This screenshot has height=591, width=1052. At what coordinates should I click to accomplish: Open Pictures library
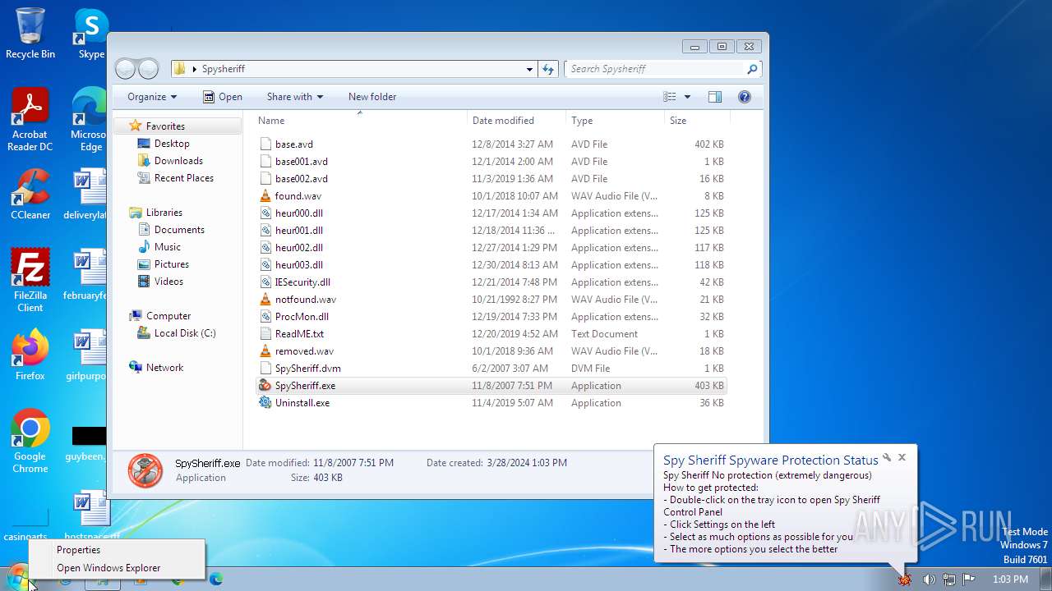click(172, 264)
